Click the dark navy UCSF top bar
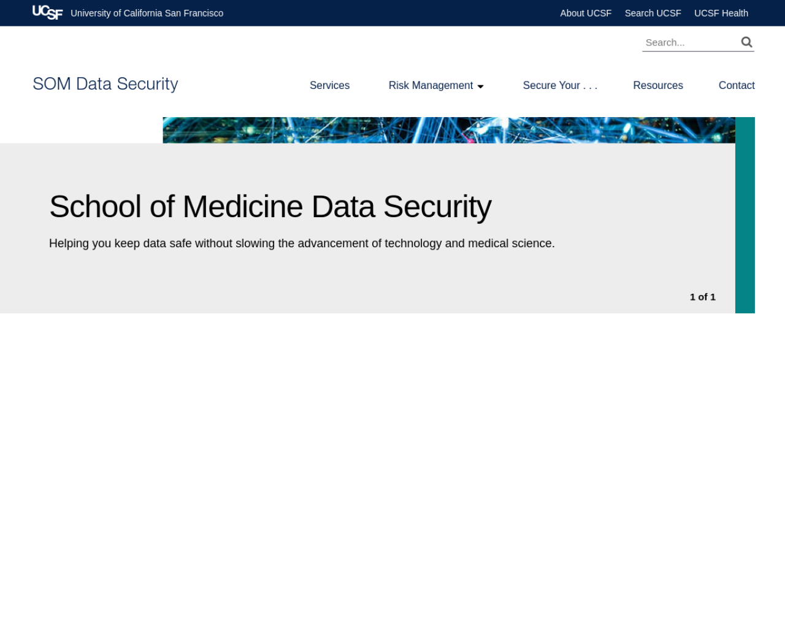785x628 pixels. coord(392,13)
